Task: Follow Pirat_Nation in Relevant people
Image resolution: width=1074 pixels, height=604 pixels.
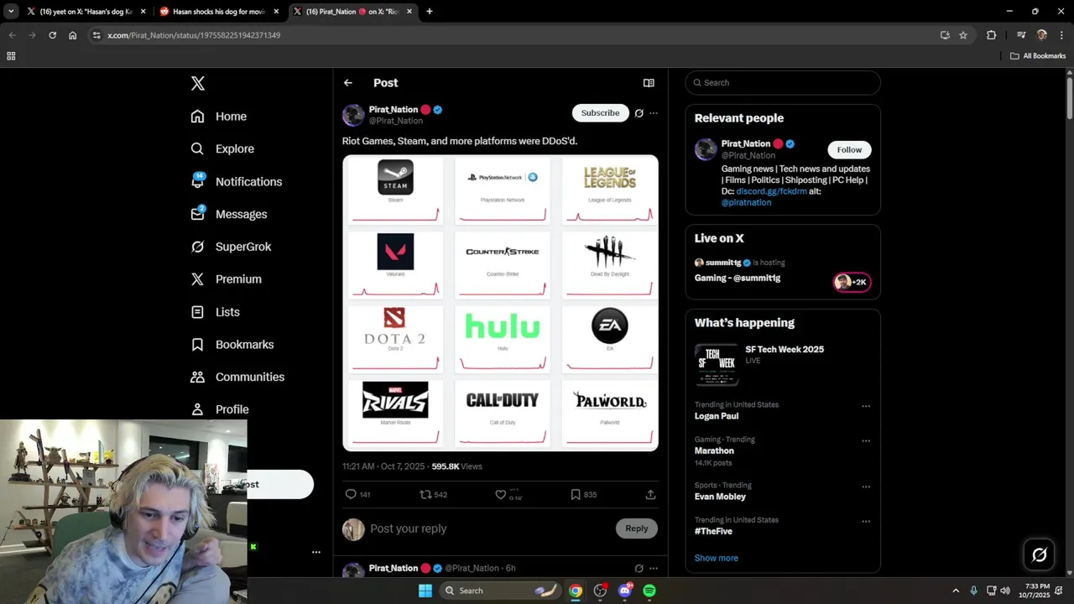Action: (x=849, y=149)
